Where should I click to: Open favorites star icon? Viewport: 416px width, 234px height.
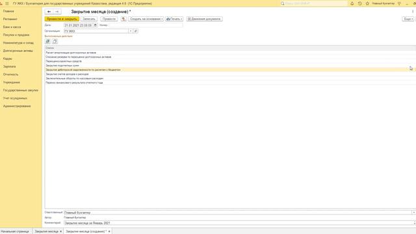point(367,3)
